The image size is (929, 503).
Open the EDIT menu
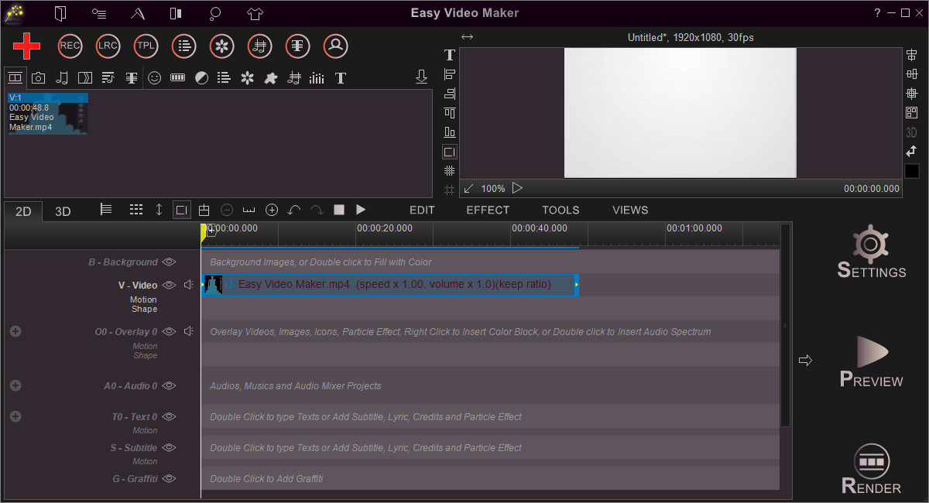[422, 210]
